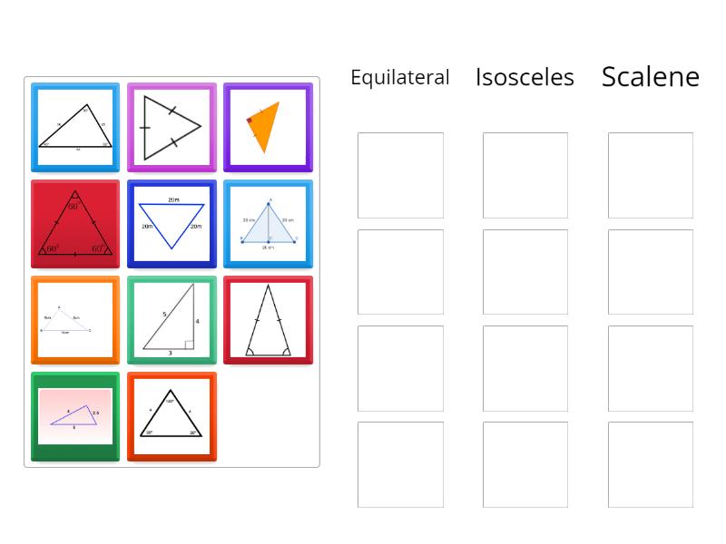Click the Isosceles column heading
Viewport: 726px width, 544px height.
tap(525, 77)
